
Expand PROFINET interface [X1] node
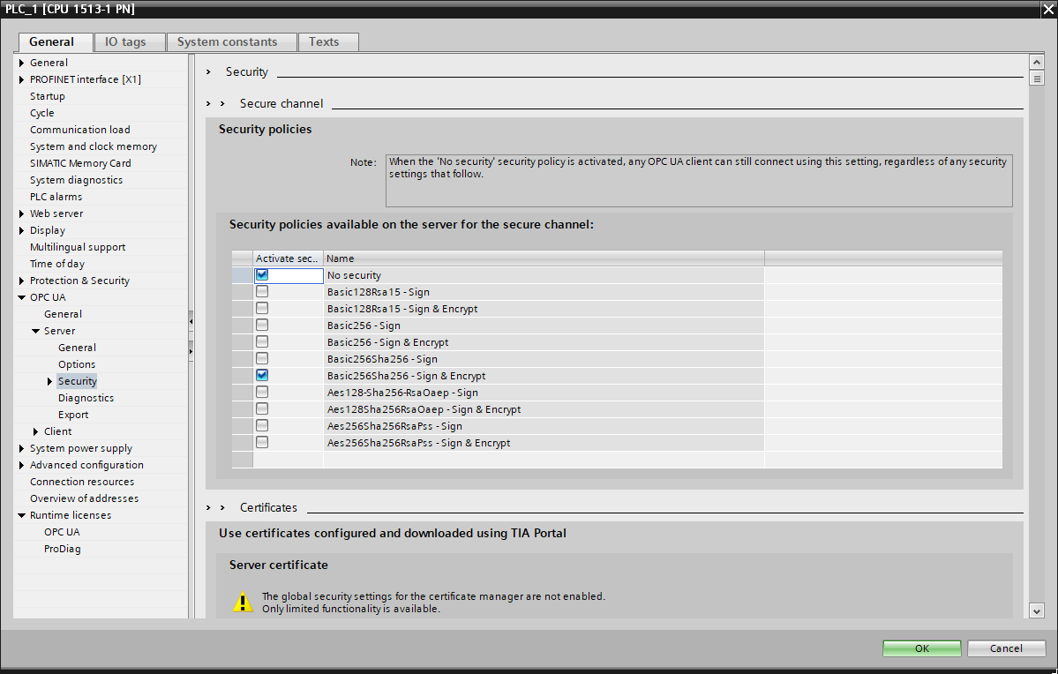[21, 79]
